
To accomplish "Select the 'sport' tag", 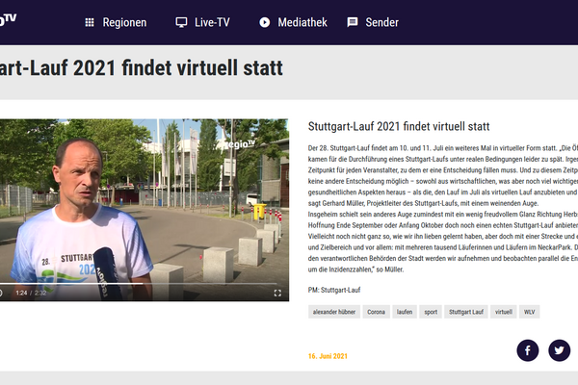I will point(431,312).
